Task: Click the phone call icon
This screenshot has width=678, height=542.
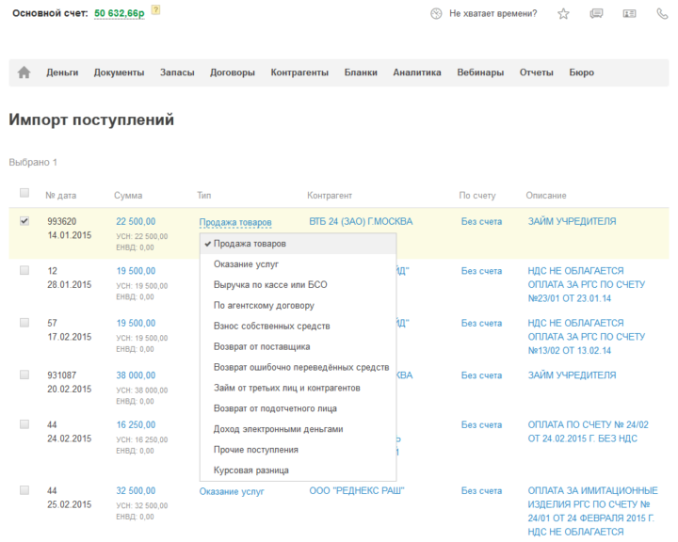Action: coord(662,14)
